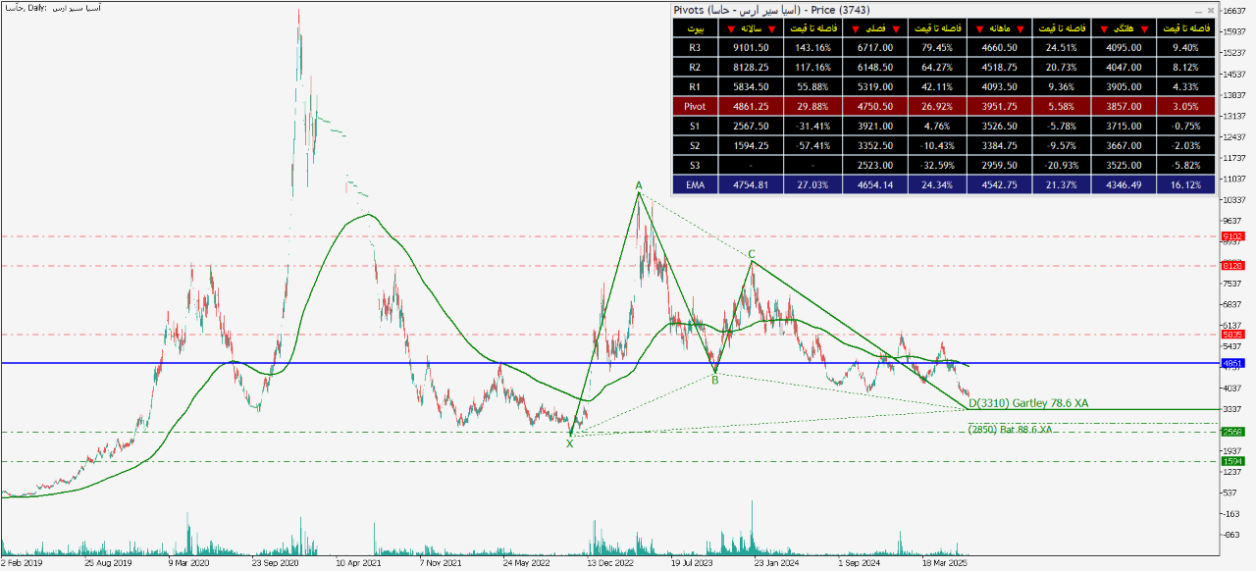Click the blue 4861 pivot price tag
1256x571 pixels.
coord(1232,363)
